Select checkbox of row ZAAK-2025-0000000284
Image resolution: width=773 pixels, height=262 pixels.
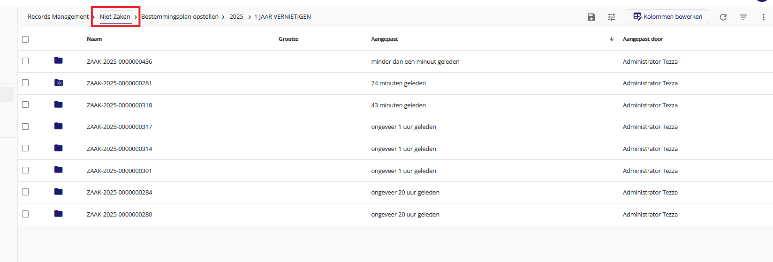(x=25, y=192)
